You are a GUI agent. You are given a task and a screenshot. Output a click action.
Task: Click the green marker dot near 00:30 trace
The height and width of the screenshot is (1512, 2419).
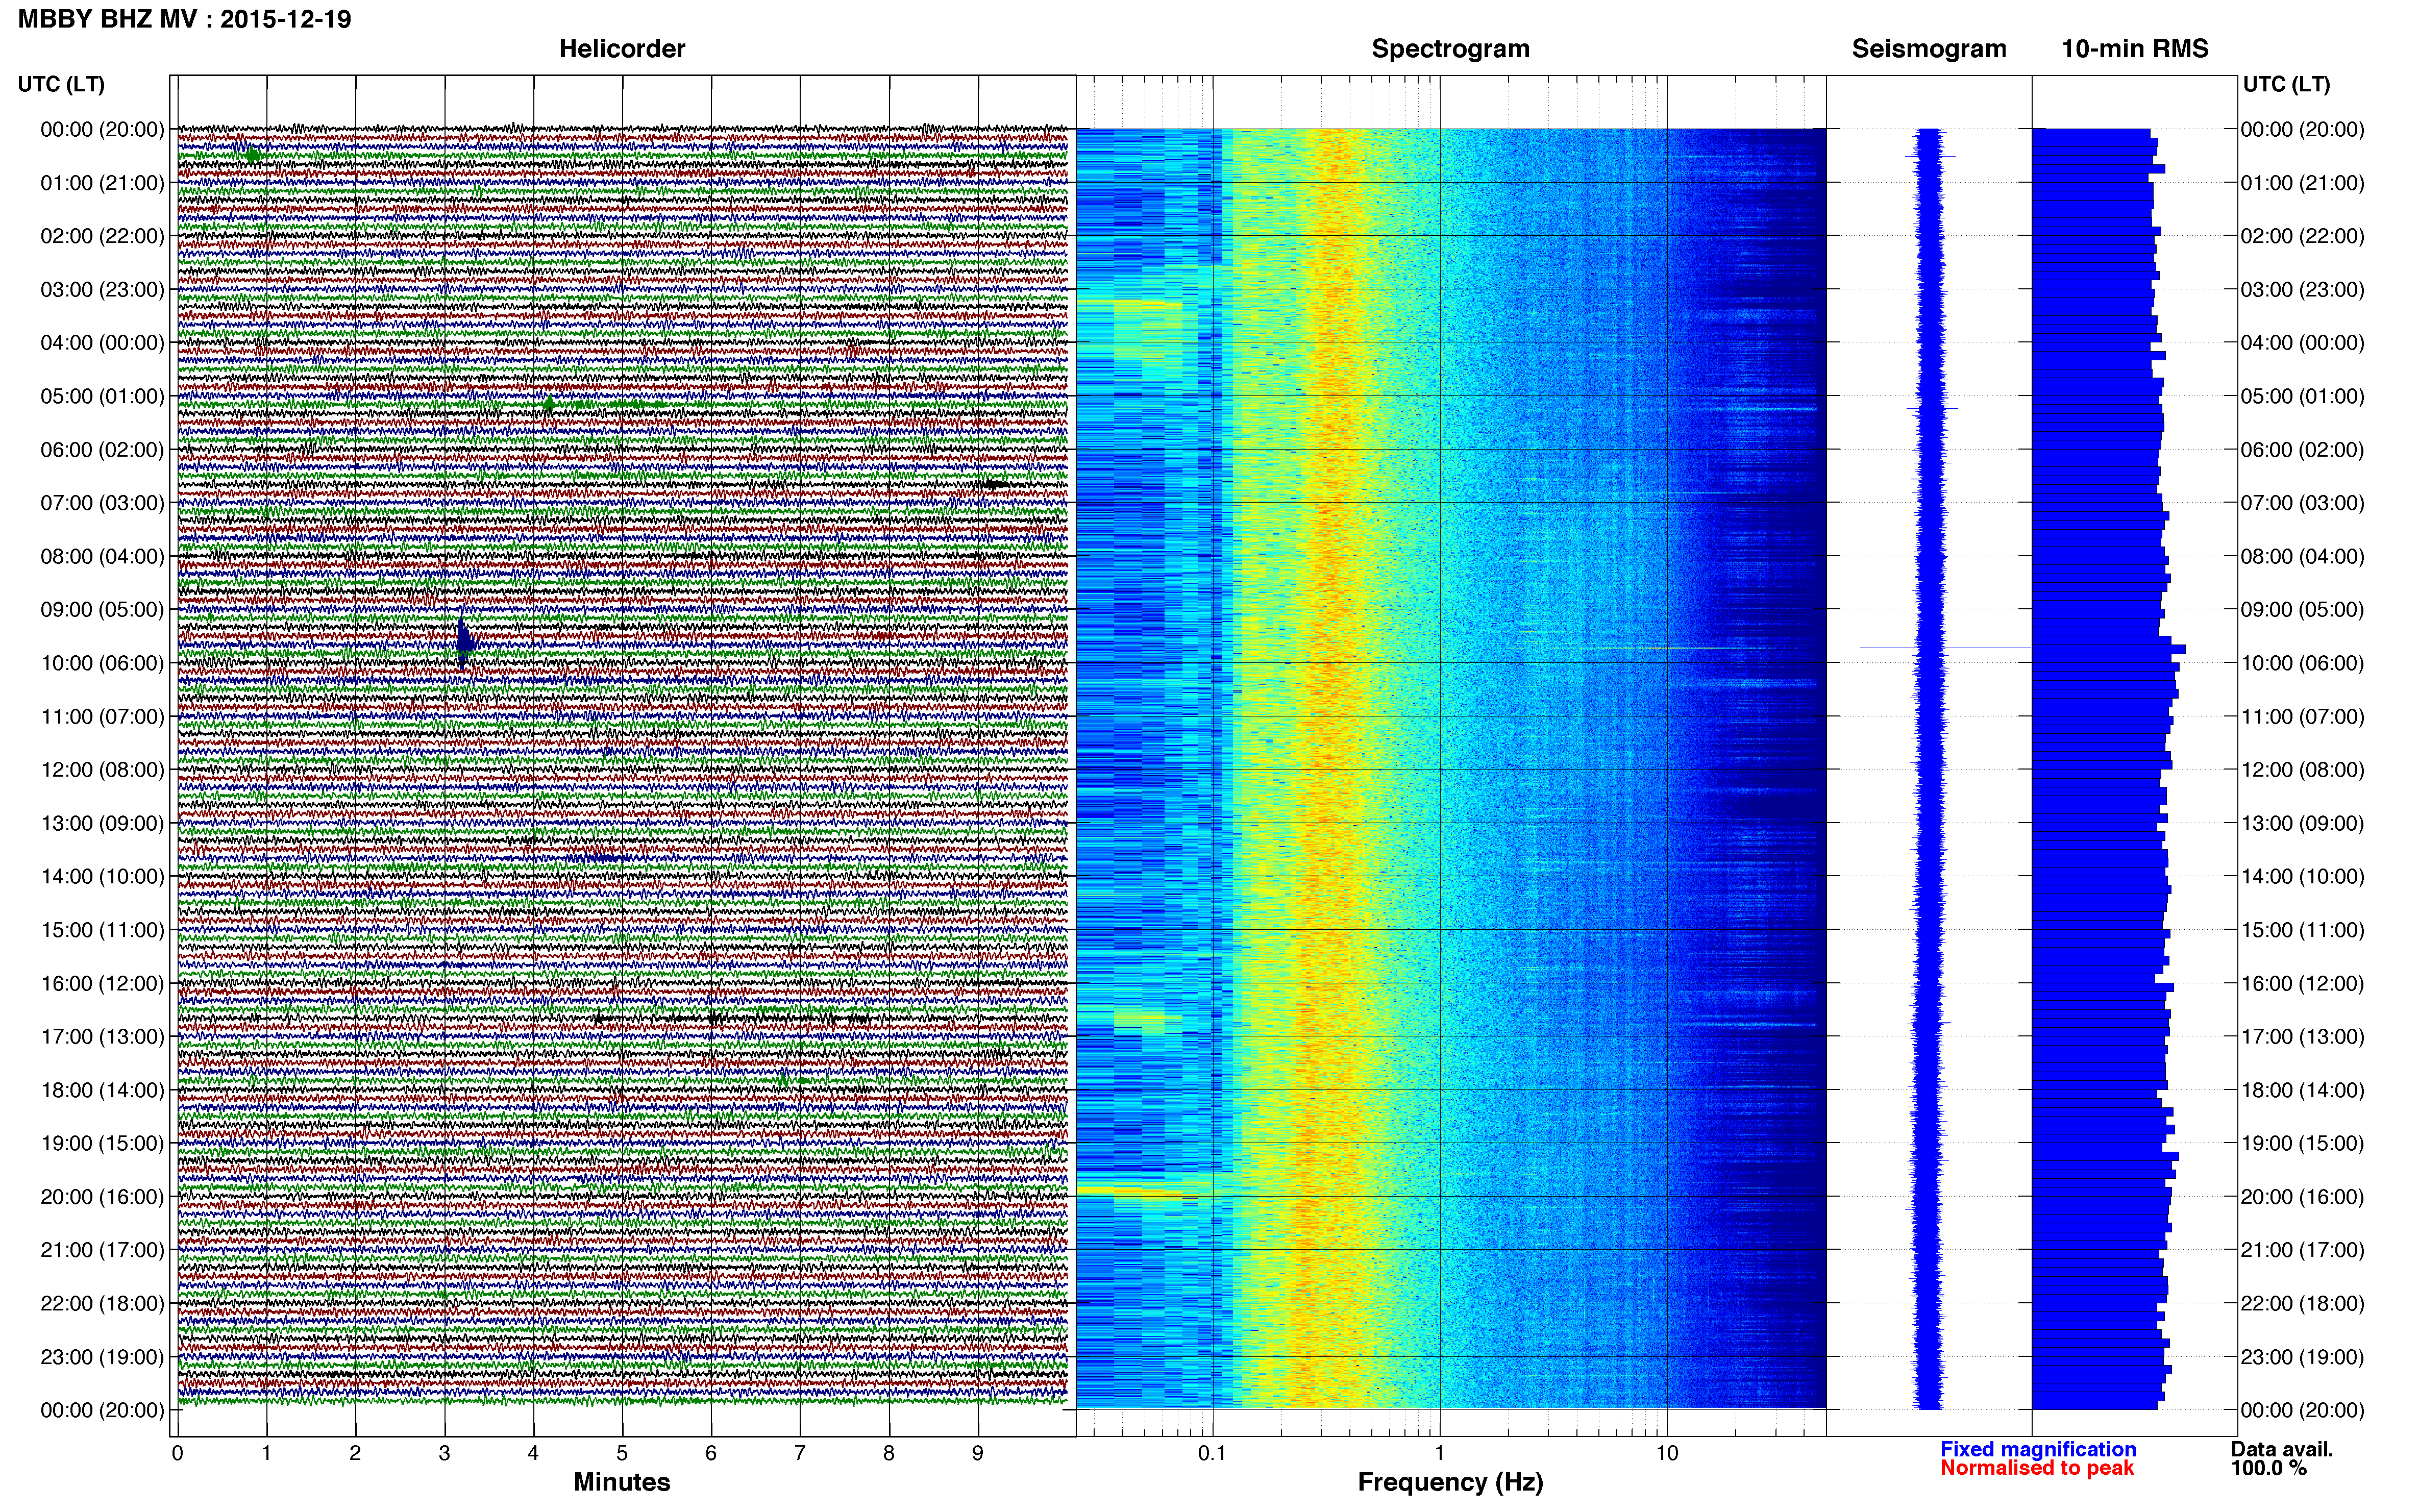point(253,155)
